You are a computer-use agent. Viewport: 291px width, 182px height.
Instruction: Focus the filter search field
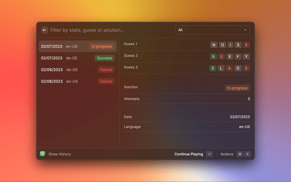pyautogui.click(x=109, y=30)
